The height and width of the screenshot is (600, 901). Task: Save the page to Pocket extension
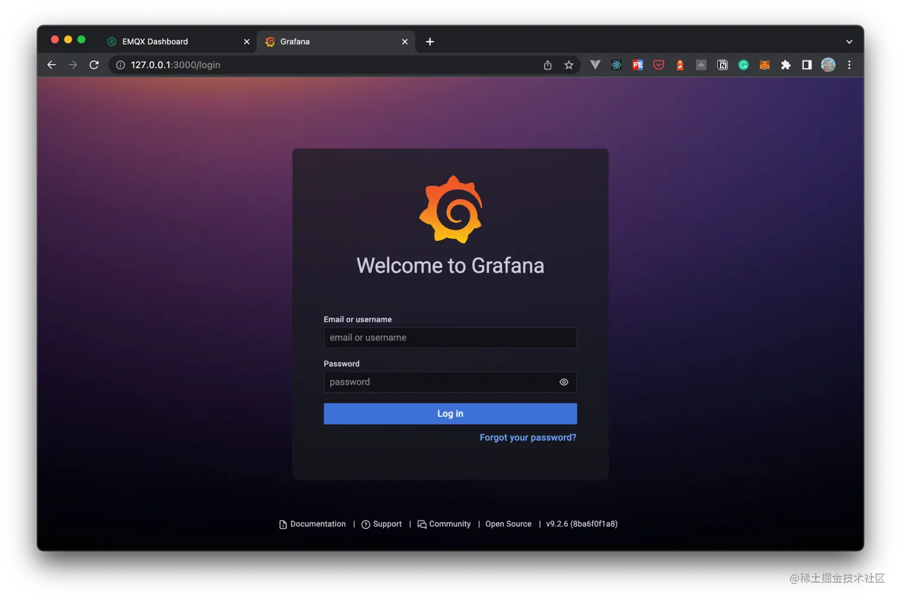click(658, 65)
